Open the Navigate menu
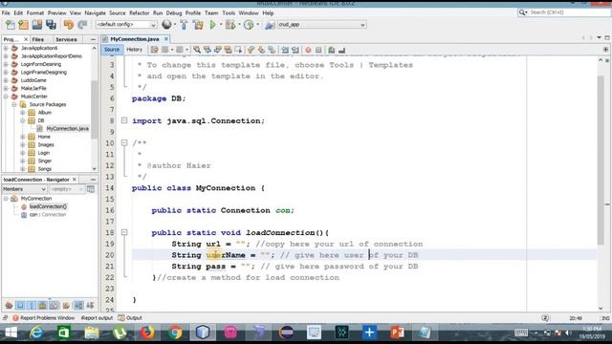 point(96,12)
